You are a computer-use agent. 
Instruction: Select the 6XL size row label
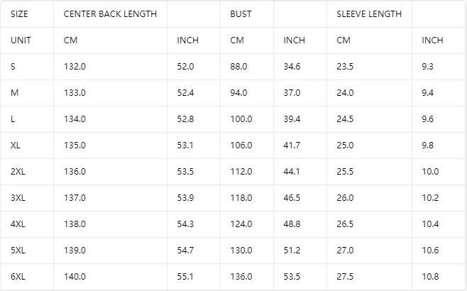click(18, 276)
